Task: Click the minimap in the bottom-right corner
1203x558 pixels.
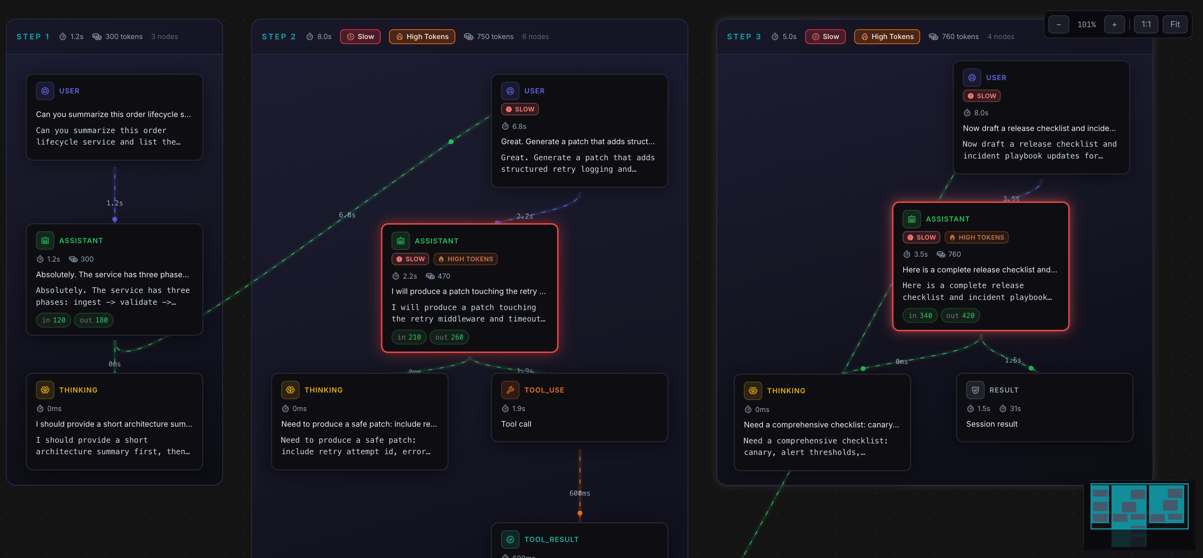Action: click(1140, 514)
